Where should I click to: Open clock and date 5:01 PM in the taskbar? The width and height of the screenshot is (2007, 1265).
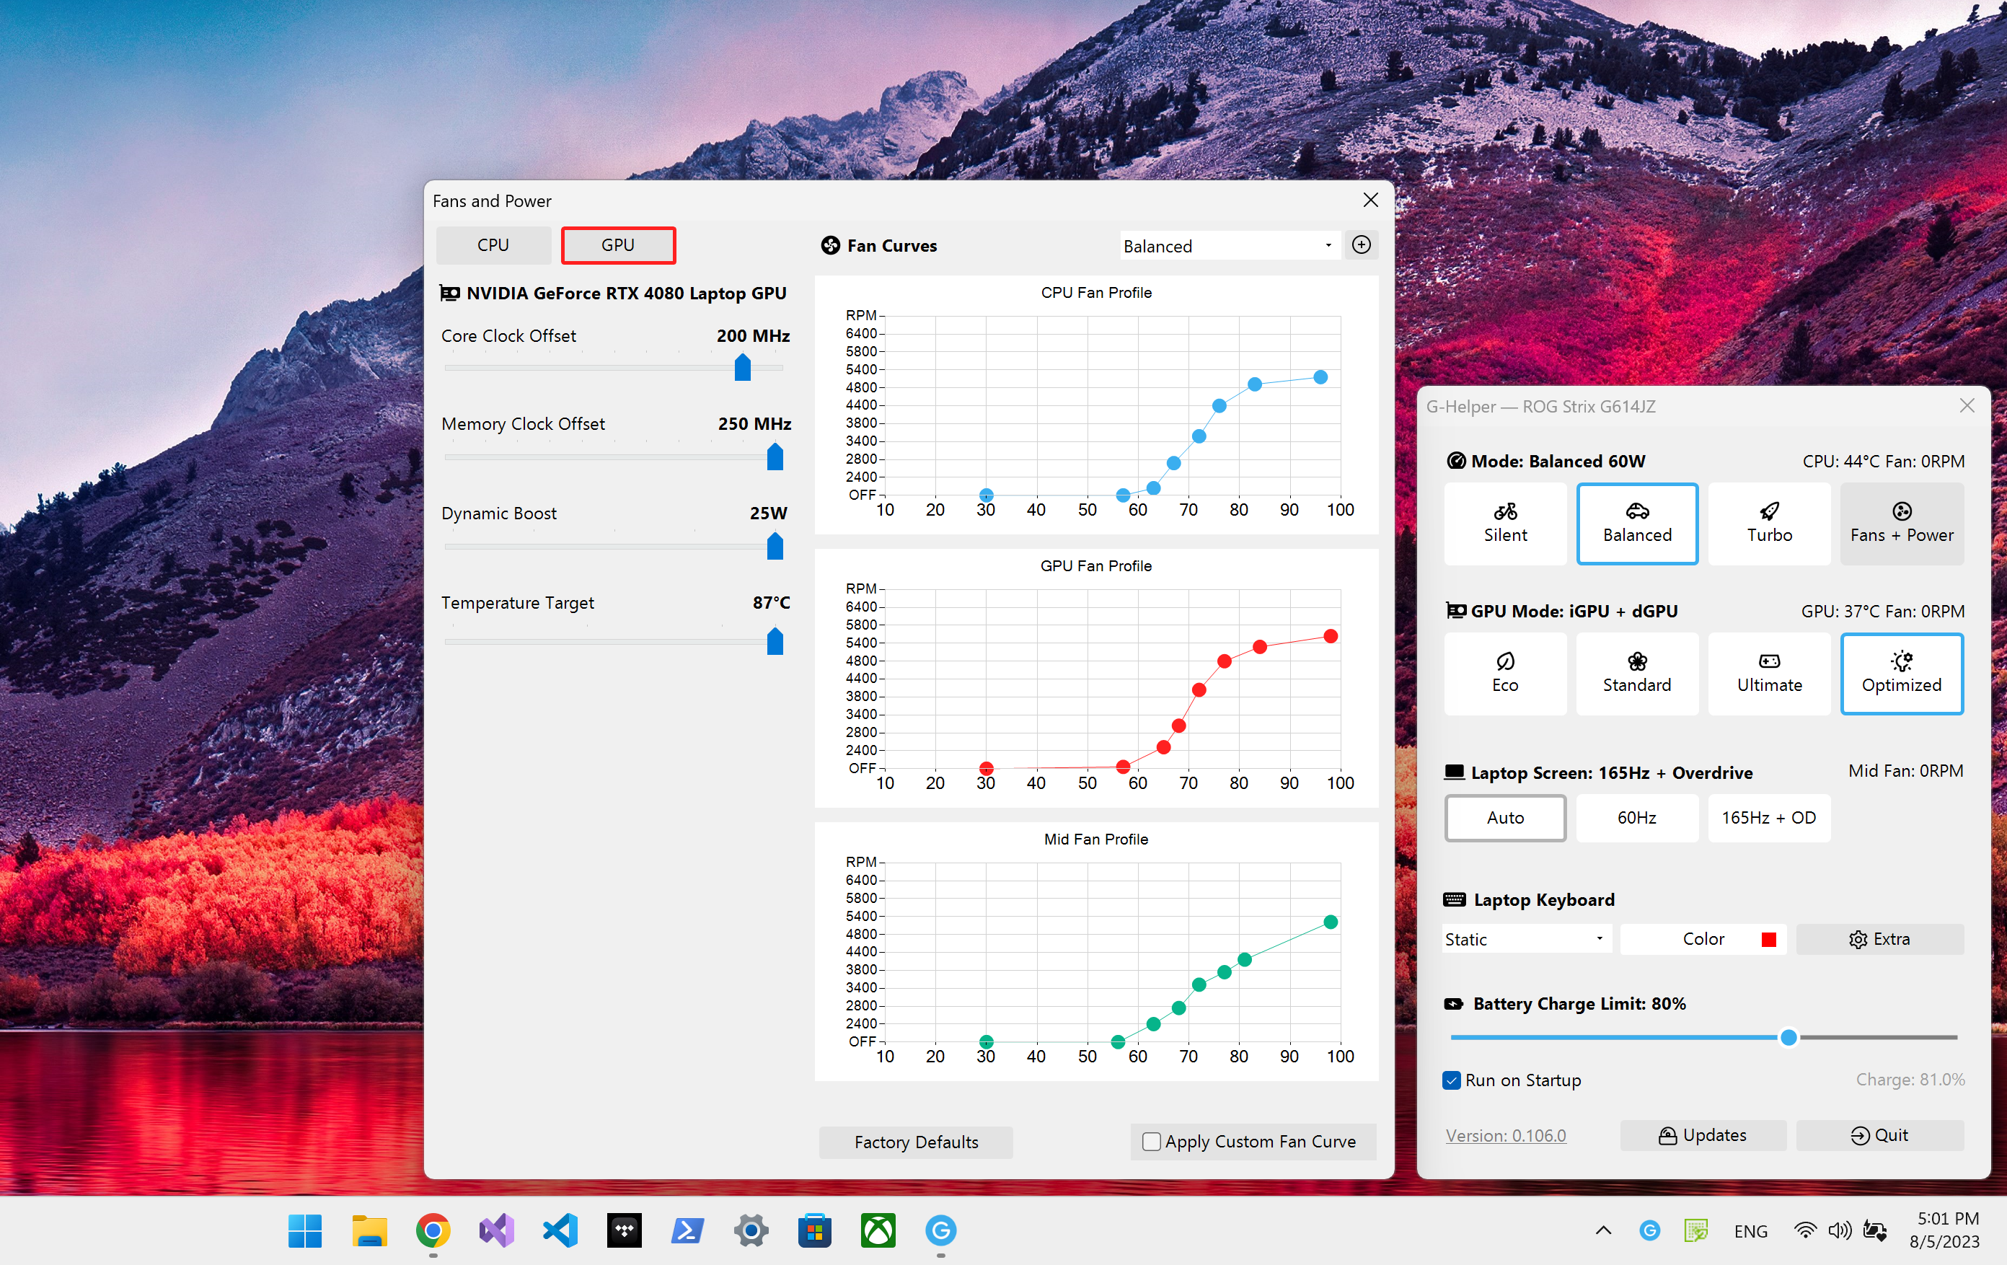tap(1944, 1230)
